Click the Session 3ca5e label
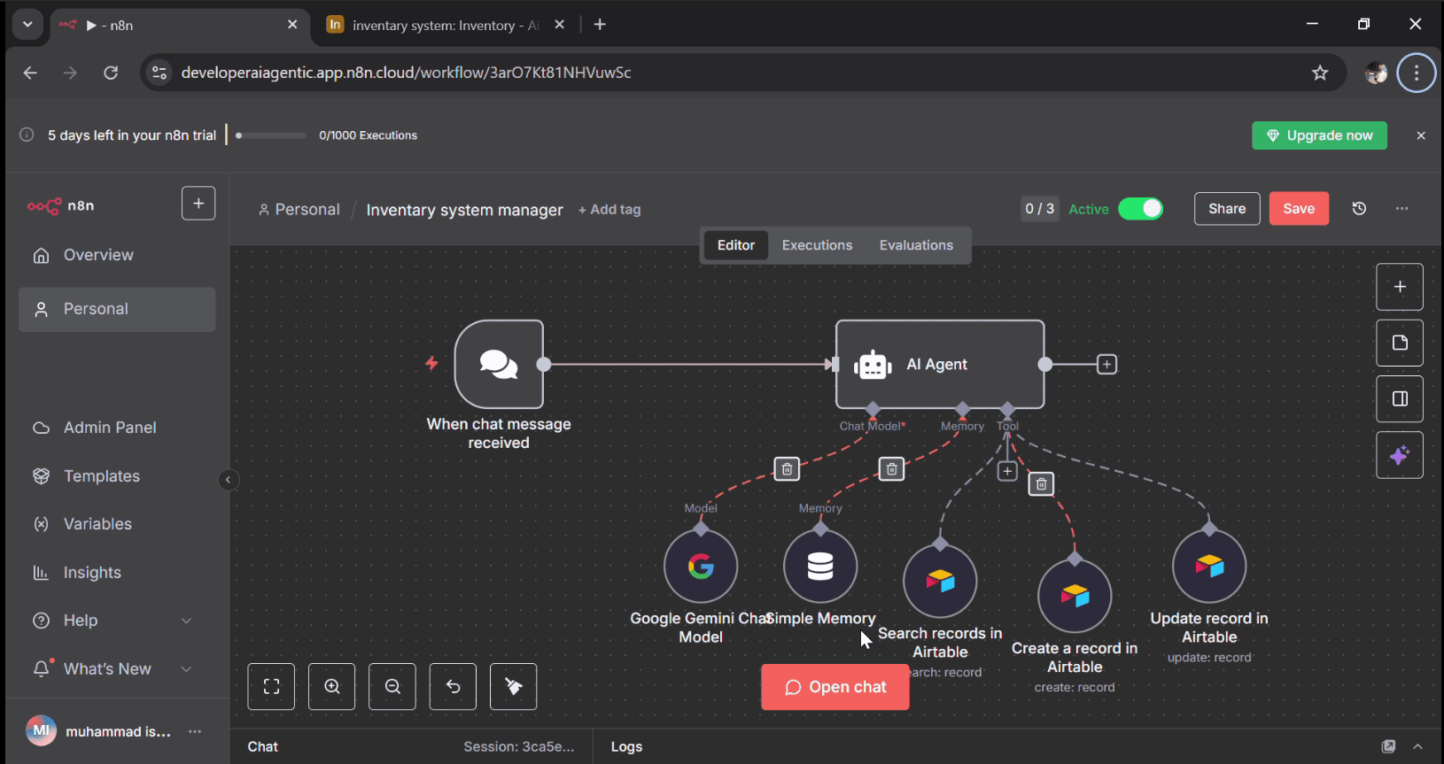Viewport: 1444px width, 764px height. pos(519,746)
